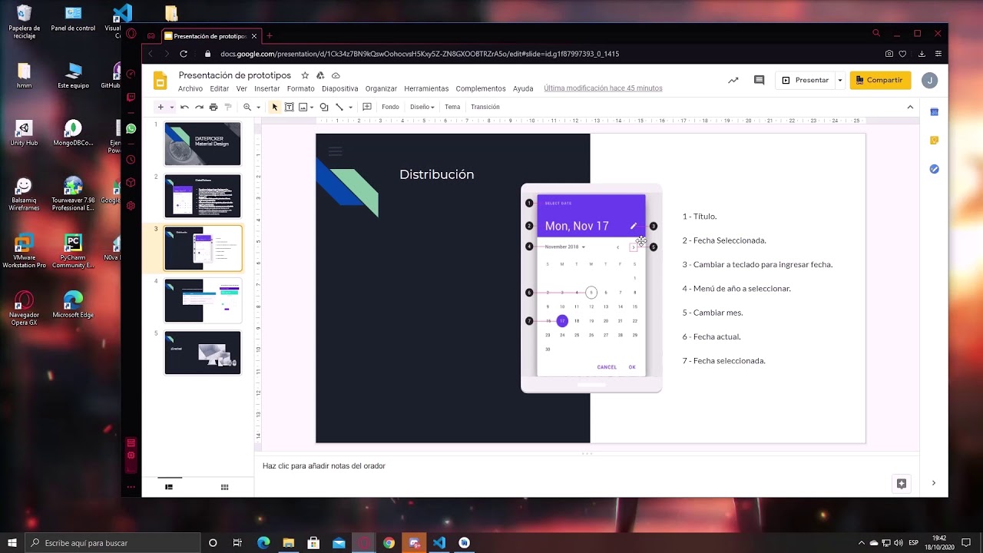983x553 pixels.
Task: Click the new slide plus button
Action: (x=161, y=107)
